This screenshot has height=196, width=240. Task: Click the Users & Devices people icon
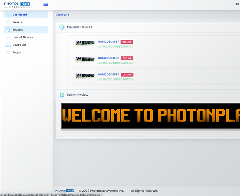coord(8,37)
